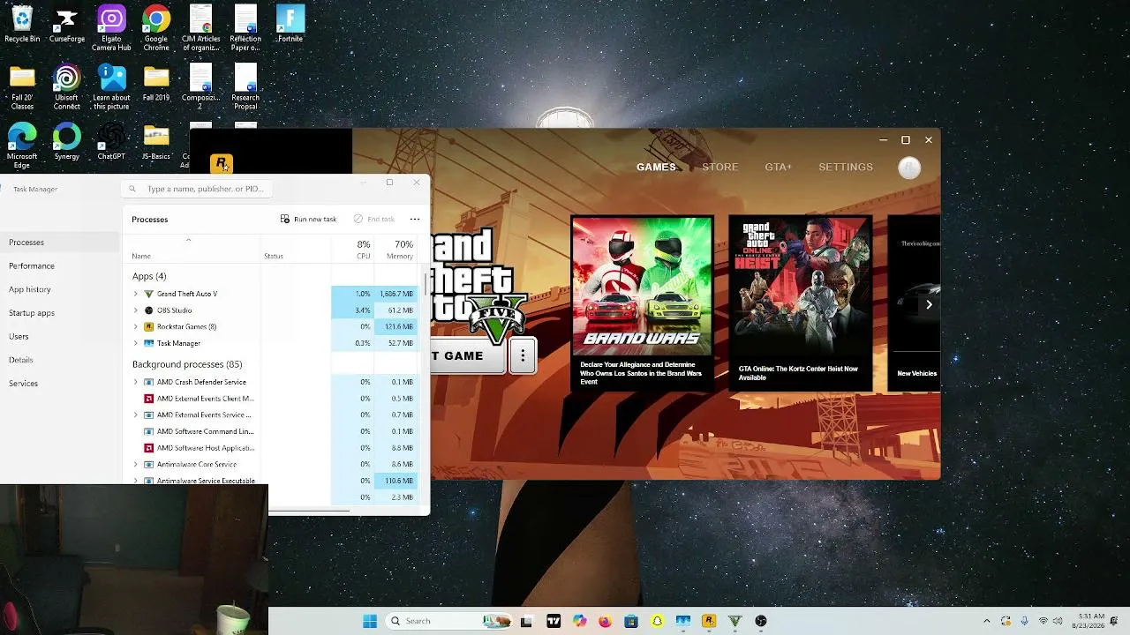
Task: Select the Fall 20' Classes folder
Action: 22,87
